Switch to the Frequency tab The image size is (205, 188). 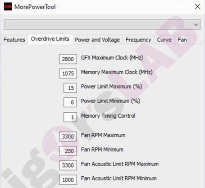coord(138,40)
